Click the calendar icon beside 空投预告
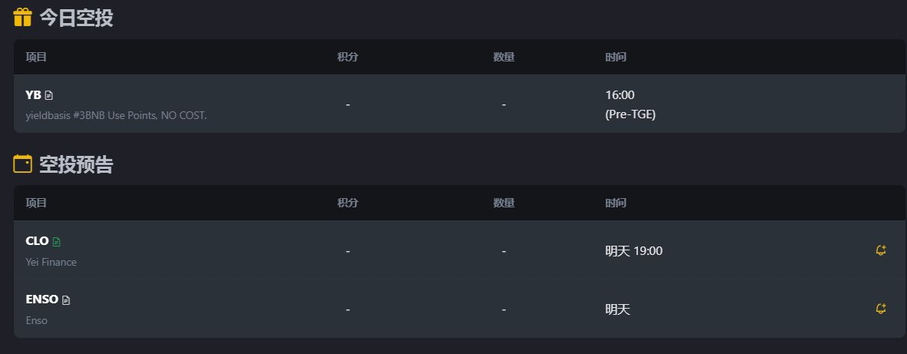The width and height of the screenshot is (907, 354). (x=23, y=164)
